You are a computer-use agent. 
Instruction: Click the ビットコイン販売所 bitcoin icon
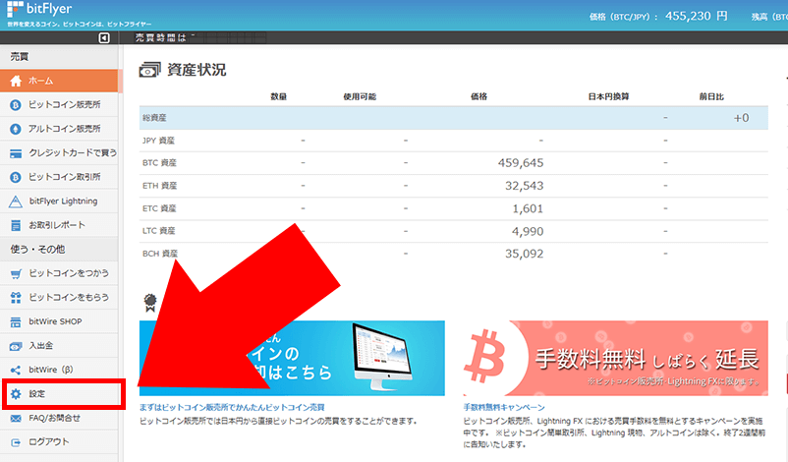[x=15, y=104]
